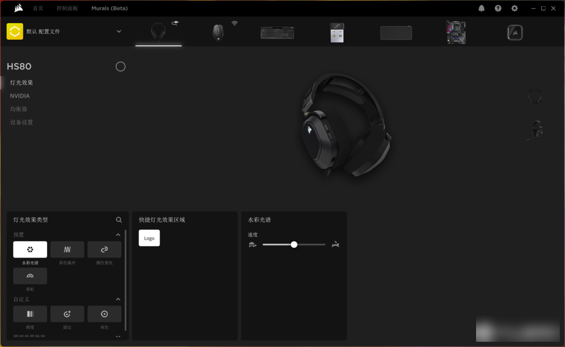The image size is (565, 347).
Task: Select the 纯色 solid color effect
Action: [x=104, y=314]
